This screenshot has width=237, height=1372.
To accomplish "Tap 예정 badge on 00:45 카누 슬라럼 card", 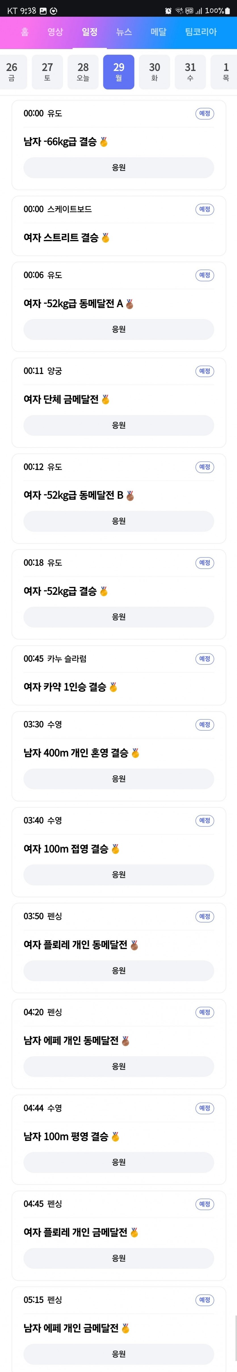I will (x=205, y=659).
